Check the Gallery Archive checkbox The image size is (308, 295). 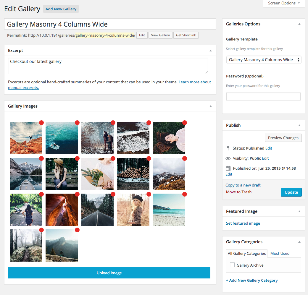(232, 265)
